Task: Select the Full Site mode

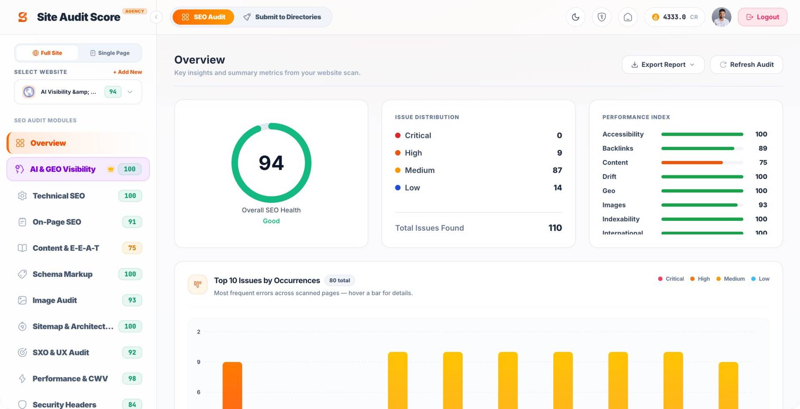Action: pos(47,53)
